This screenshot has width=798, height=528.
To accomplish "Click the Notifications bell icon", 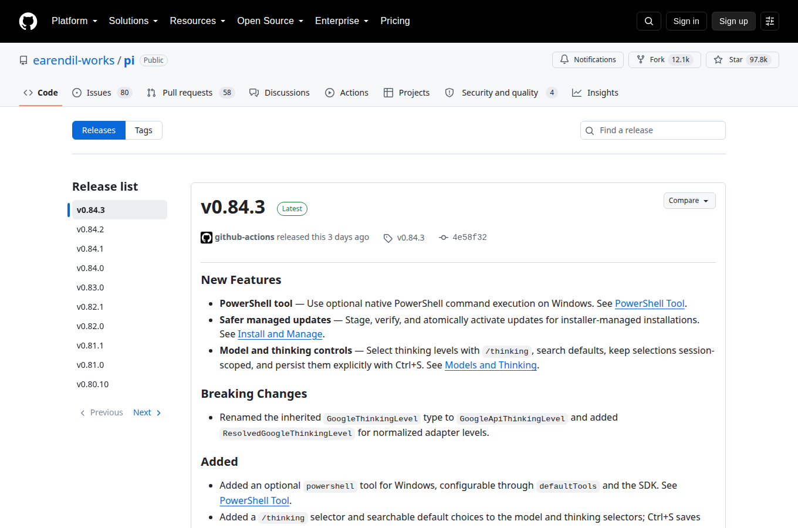I will (x=564, y=60).
